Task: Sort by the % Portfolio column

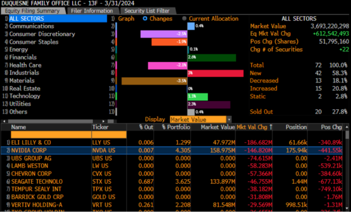Action: pyautogui.click(x=176, y=127)
